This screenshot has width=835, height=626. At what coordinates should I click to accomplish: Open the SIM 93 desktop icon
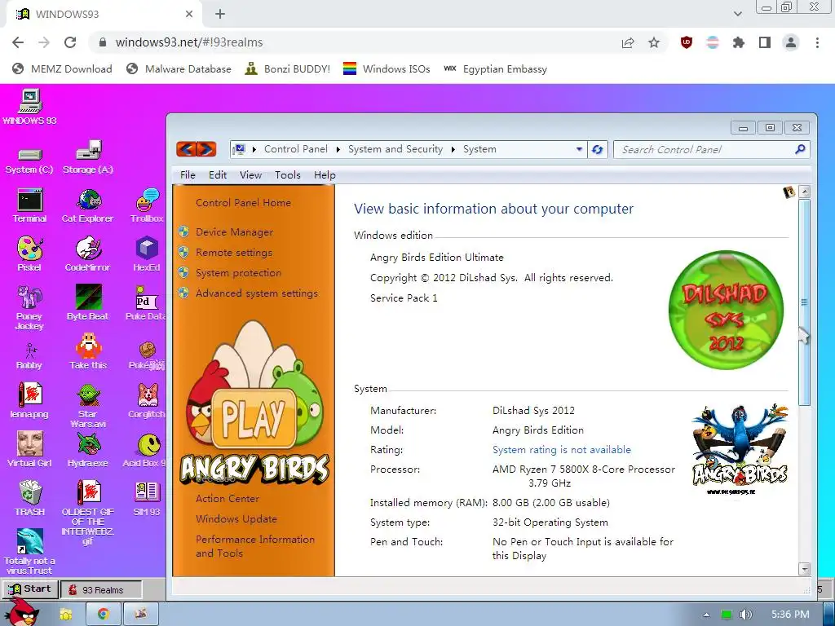point(147,498)
